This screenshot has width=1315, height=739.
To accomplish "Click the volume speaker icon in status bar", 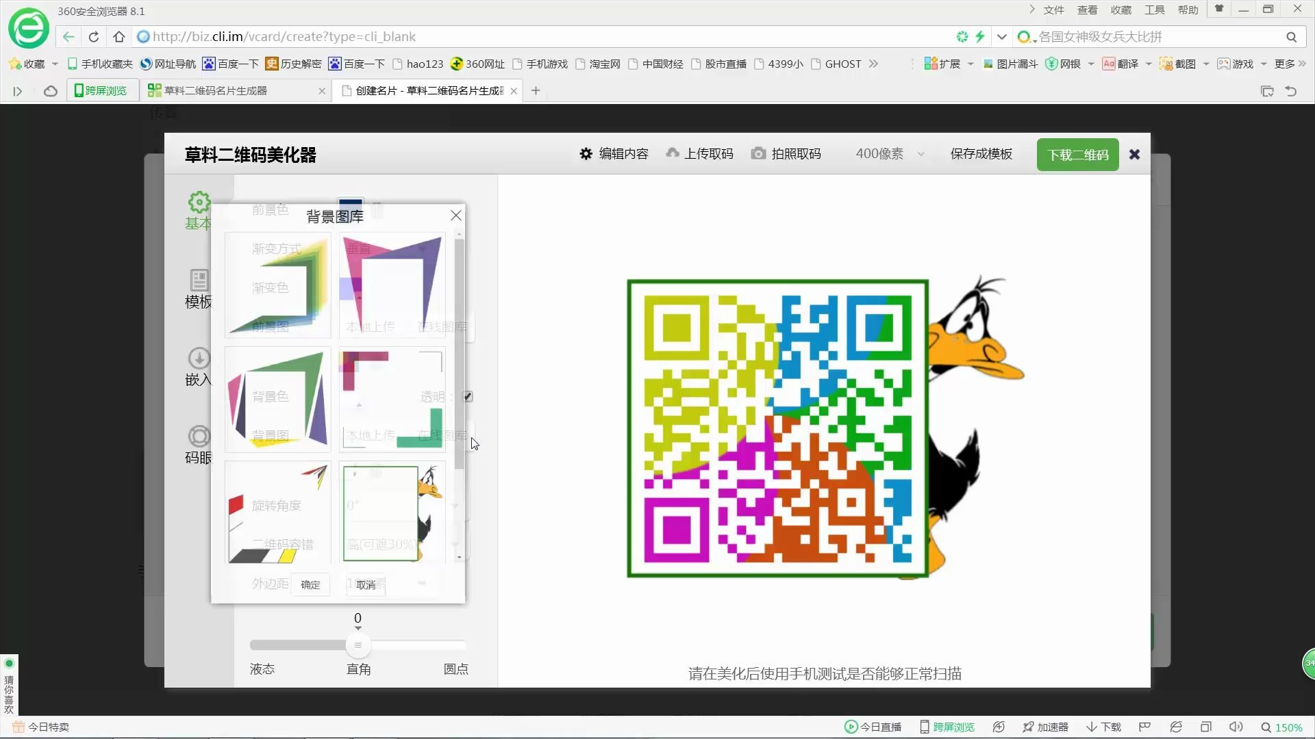I will click(1236, 727).
